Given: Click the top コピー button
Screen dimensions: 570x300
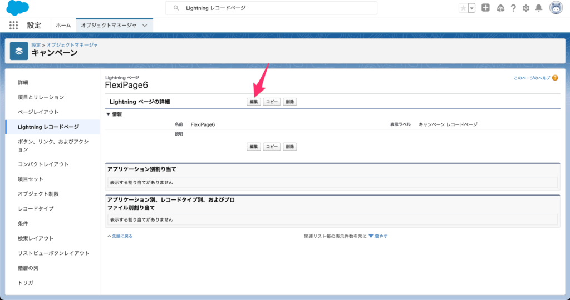Looking at the screenshot, I should click(x=272, y=102).
